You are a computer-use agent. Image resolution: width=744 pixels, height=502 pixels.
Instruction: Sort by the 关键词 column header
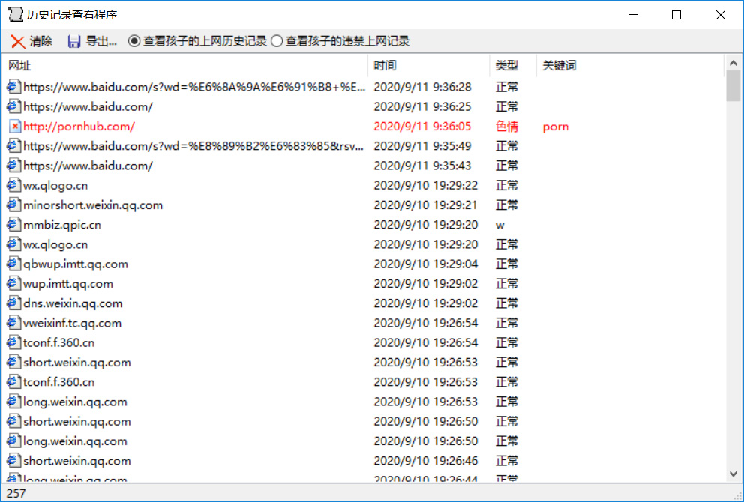point(630,65)
